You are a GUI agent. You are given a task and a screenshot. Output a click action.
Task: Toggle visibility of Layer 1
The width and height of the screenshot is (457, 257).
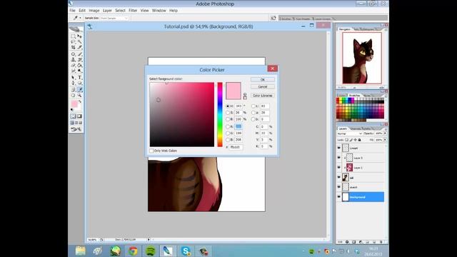pyautogui.click(x=338, y=168)
